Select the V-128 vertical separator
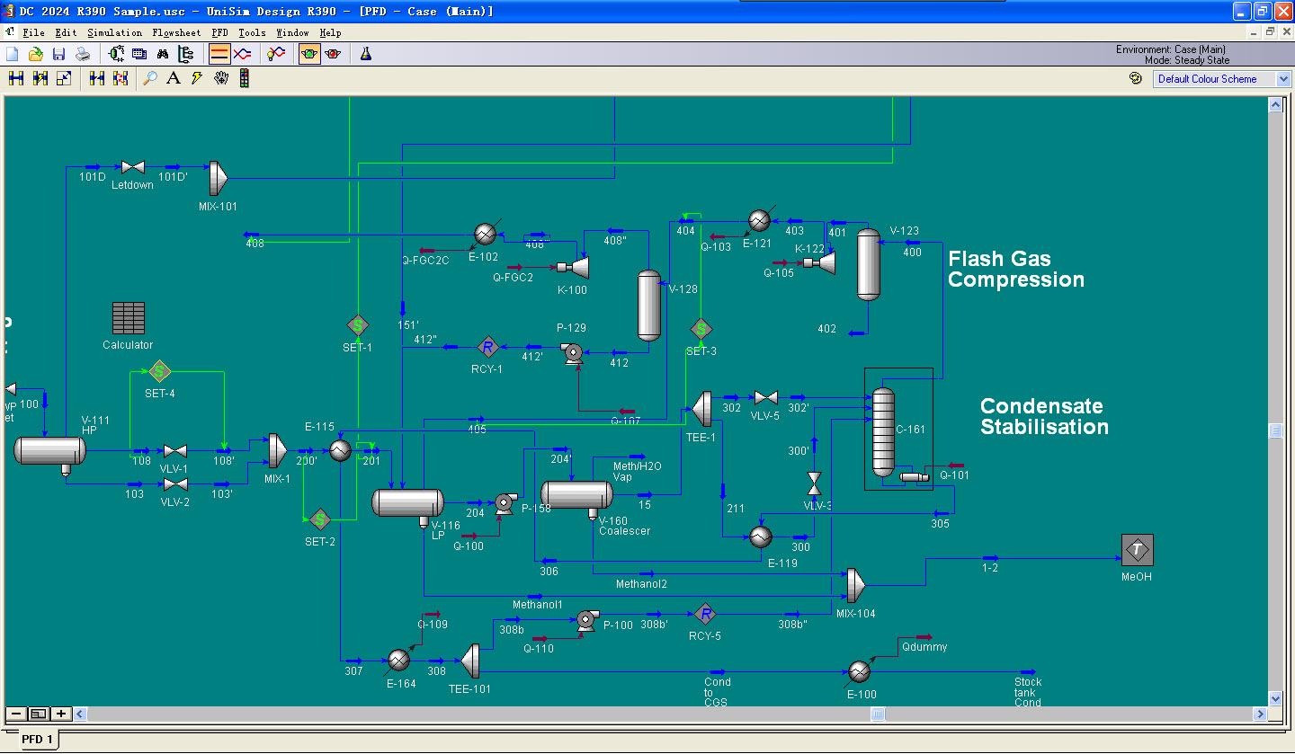Viewport: 1295px width, 754px height. (649, 306)
